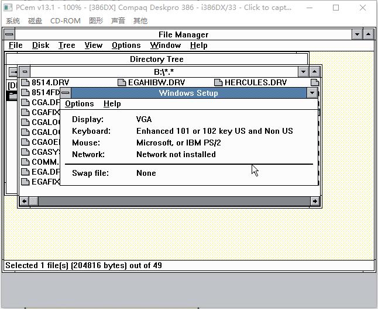Select the CGAOEM file icon

[x=25, y=142]
